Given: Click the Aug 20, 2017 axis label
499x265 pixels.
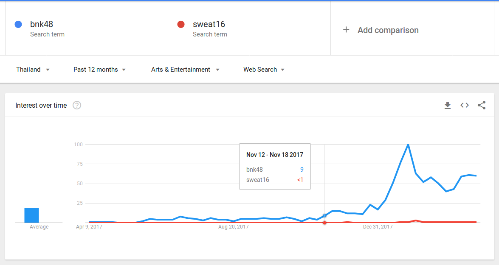Looking at the screenshot, I should tap(233, 227).
